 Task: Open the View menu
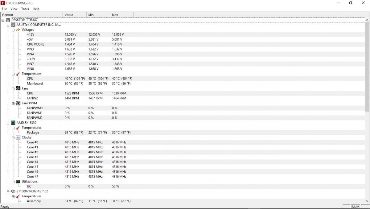pos(14,9)
